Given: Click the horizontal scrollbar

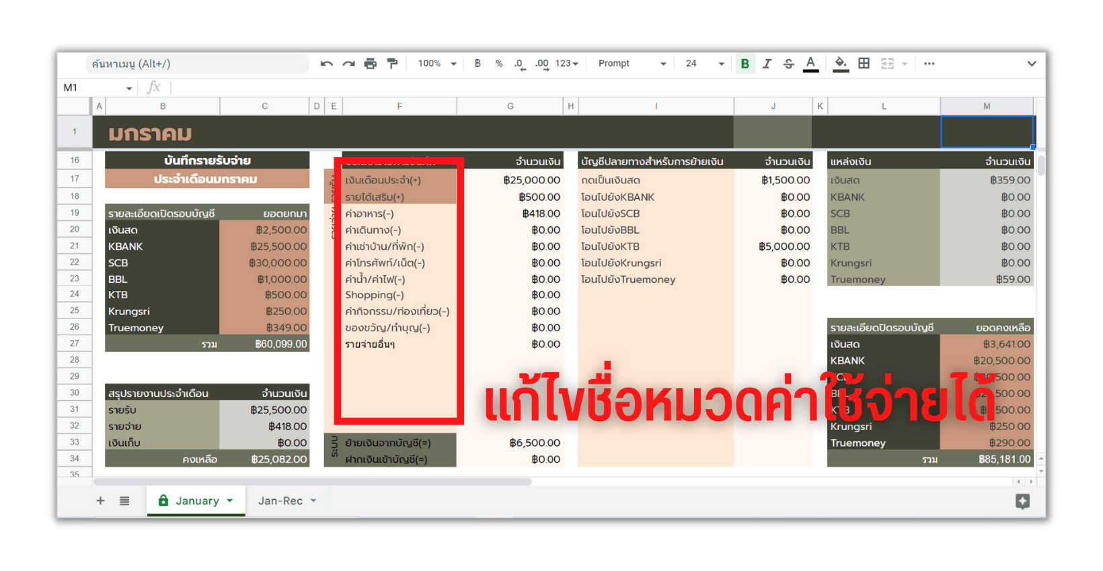Looking at the screenshot, I should [x=313, y=482].
